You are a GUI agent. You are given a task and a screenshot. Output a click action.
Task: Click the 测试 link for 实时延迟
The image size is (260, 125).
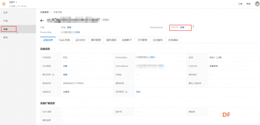pos(138,92)
